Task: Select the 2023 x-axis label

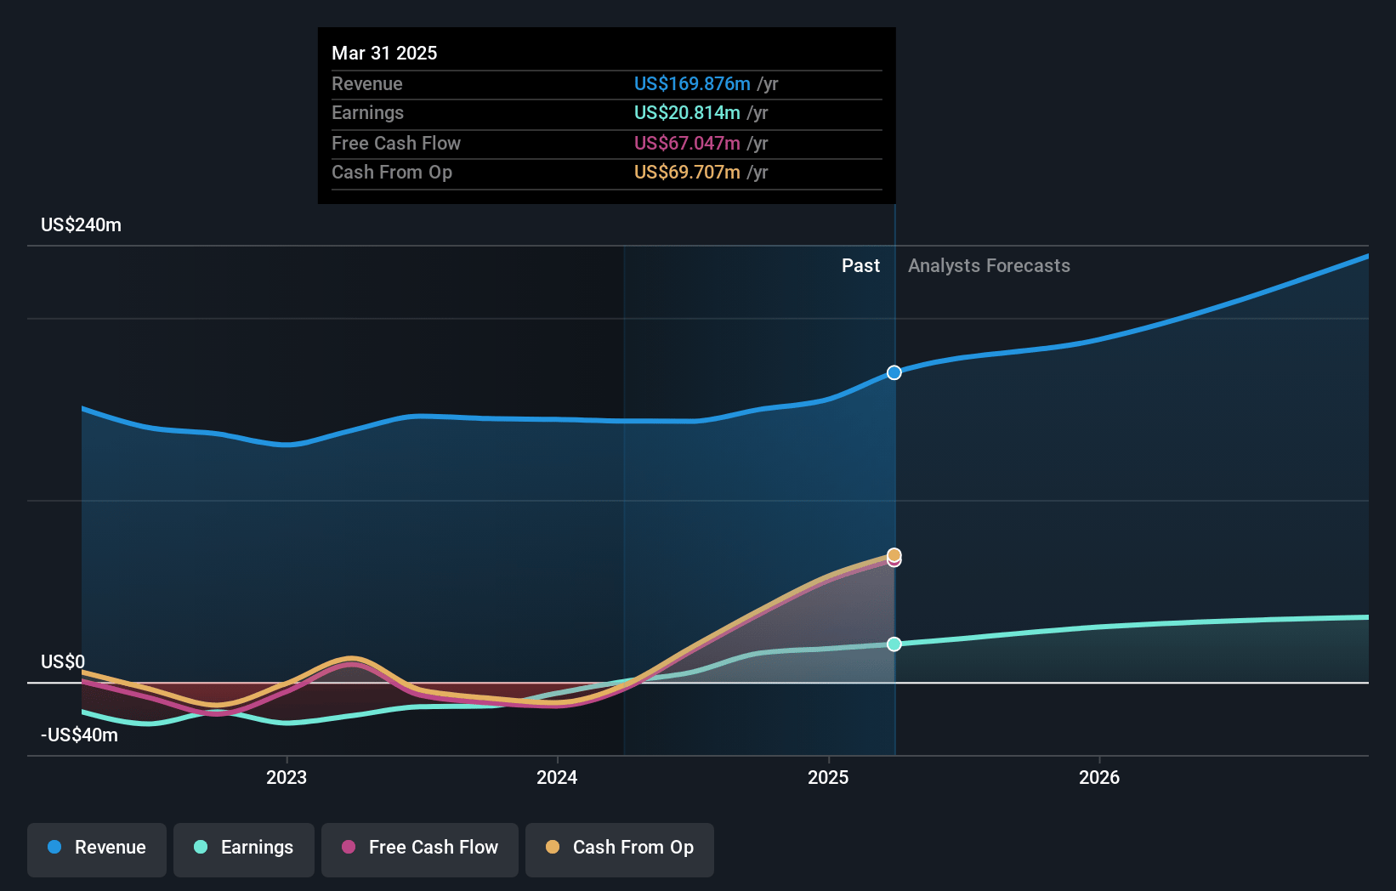Action: [x=287, y=777]
